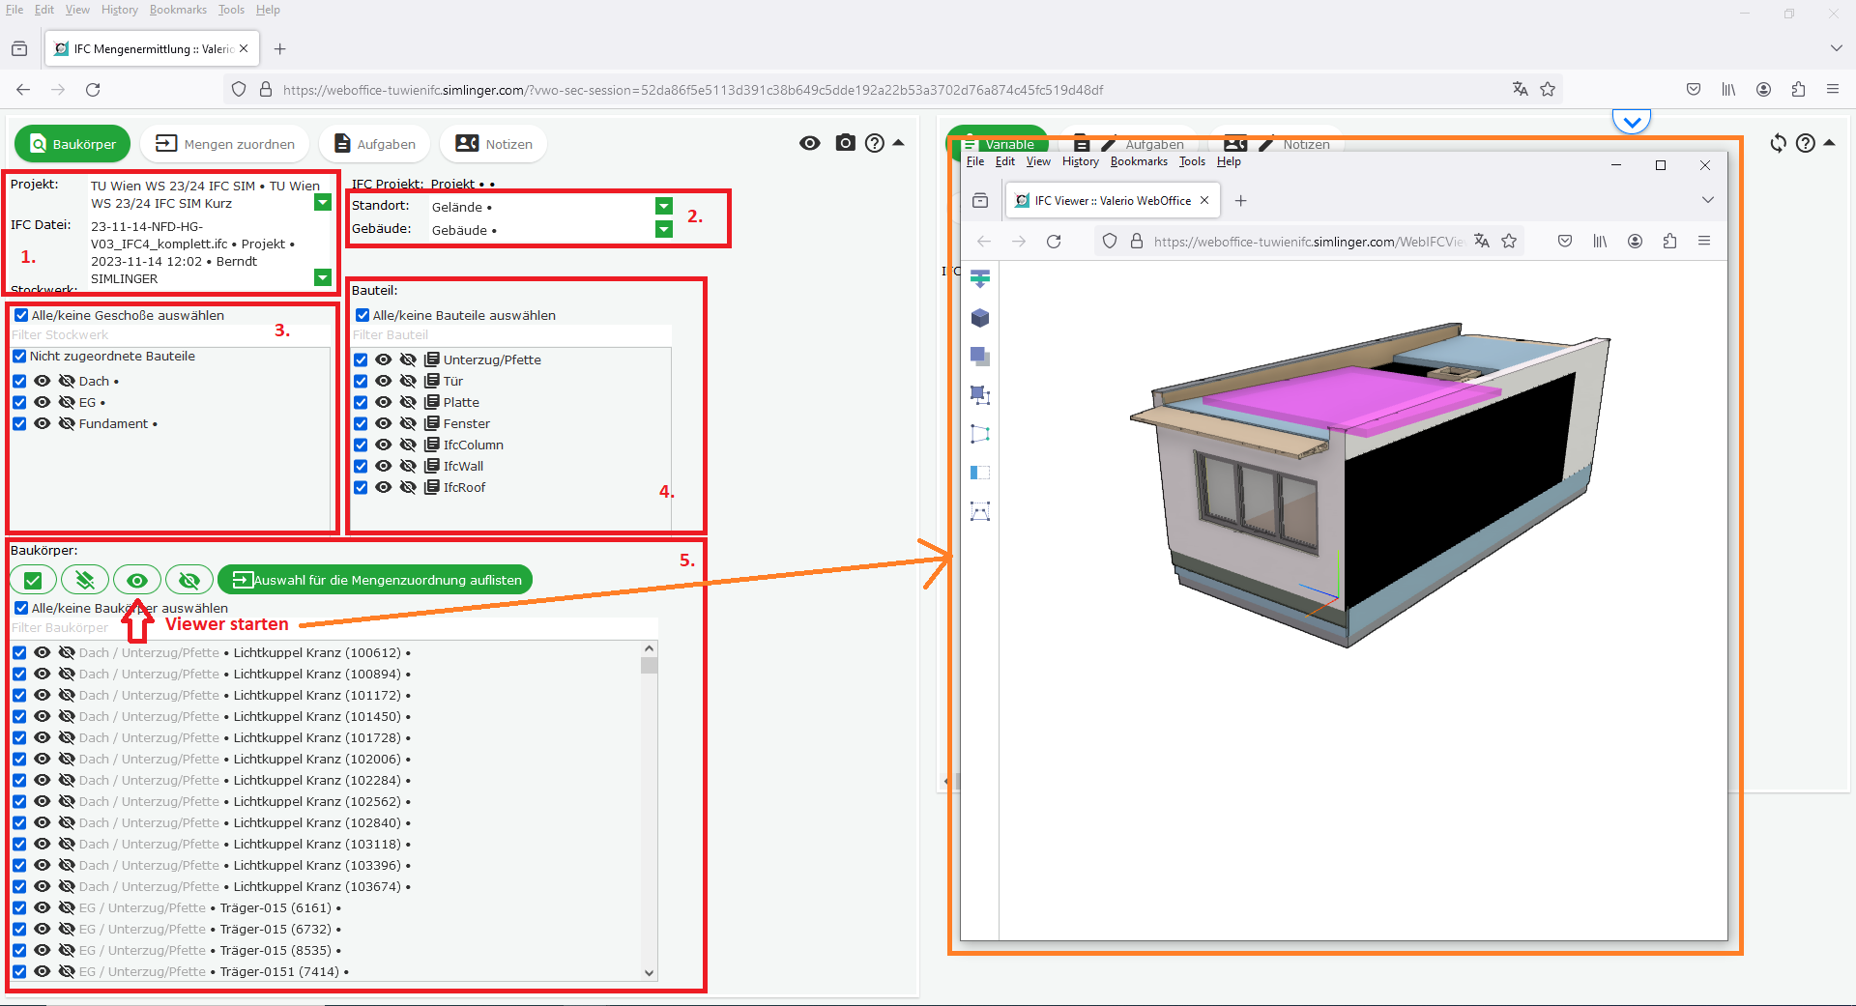The image size is (1856, 1006).
Task: Show the Fundament storey with its eye icon
Action: (x=43, y=423)
